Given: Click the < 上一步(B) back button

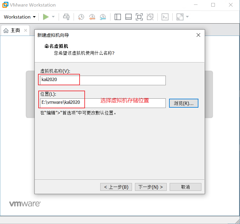Looking at the screenshot, I should pyautogui.click(x=116, y=187).
